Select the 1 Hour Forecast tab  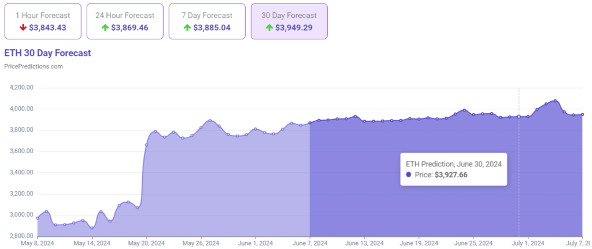click(x=42, y=21)
